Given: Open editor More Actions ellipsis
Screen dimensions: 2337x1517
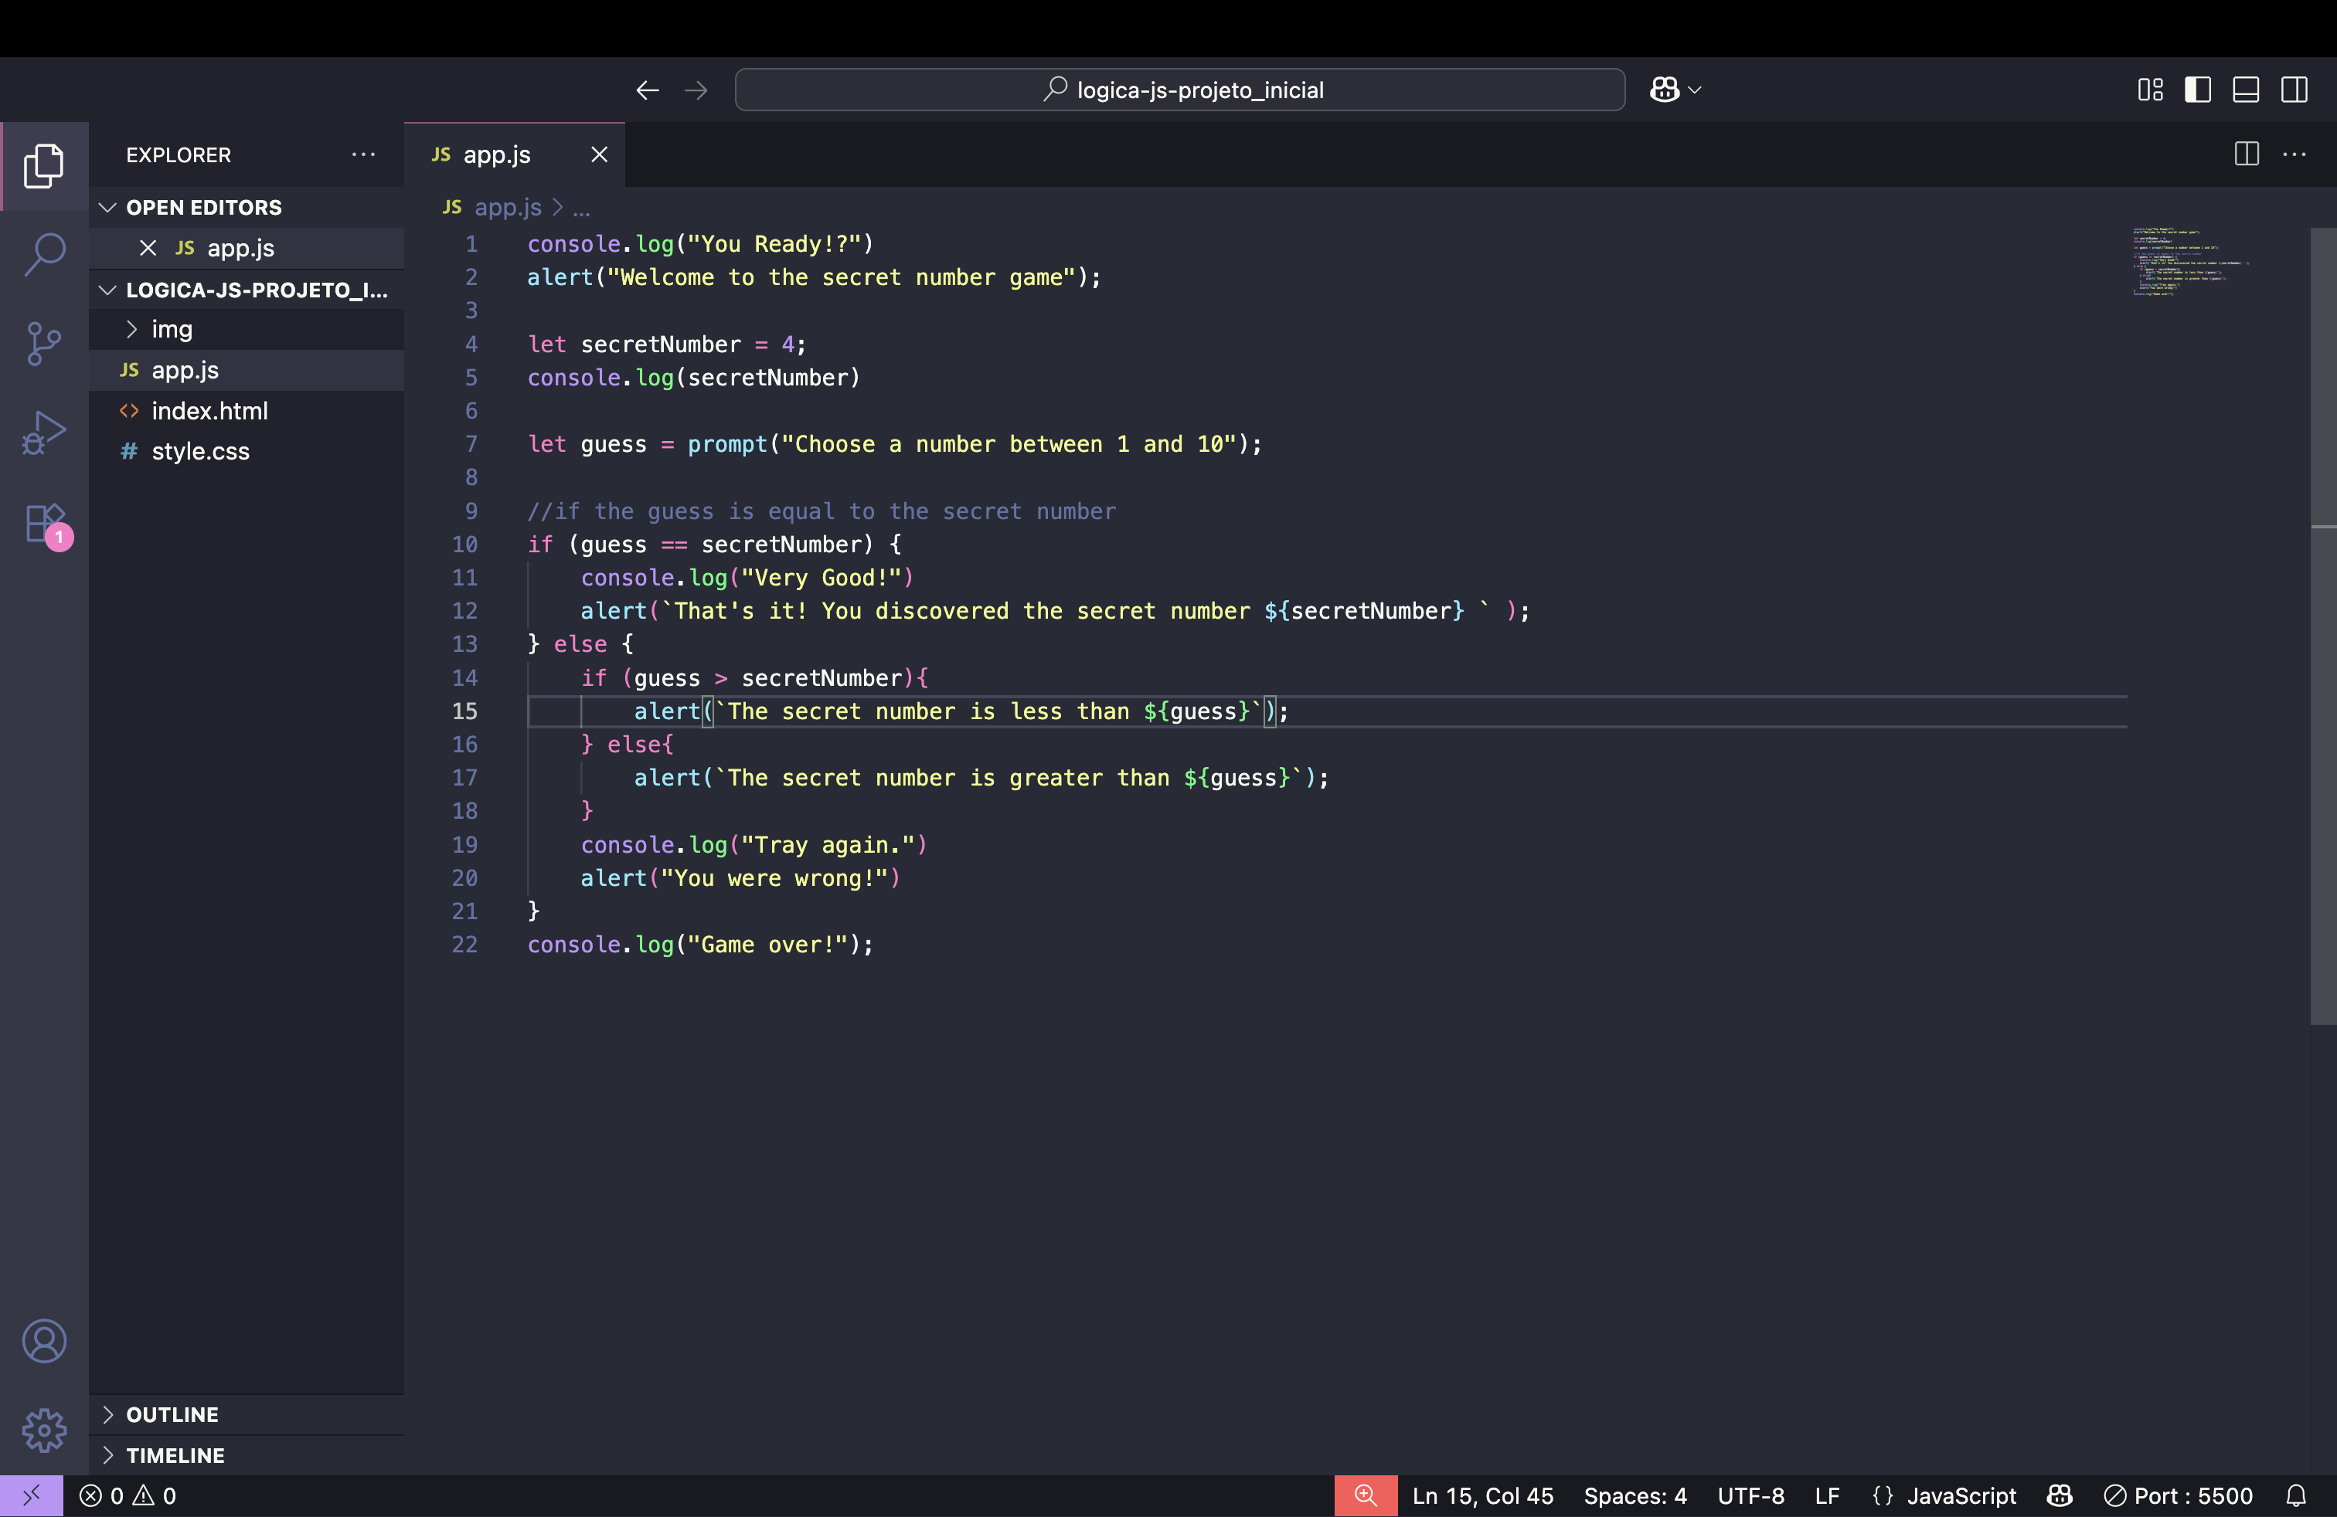Looking at the screenshot, I should click(2294, 154).
